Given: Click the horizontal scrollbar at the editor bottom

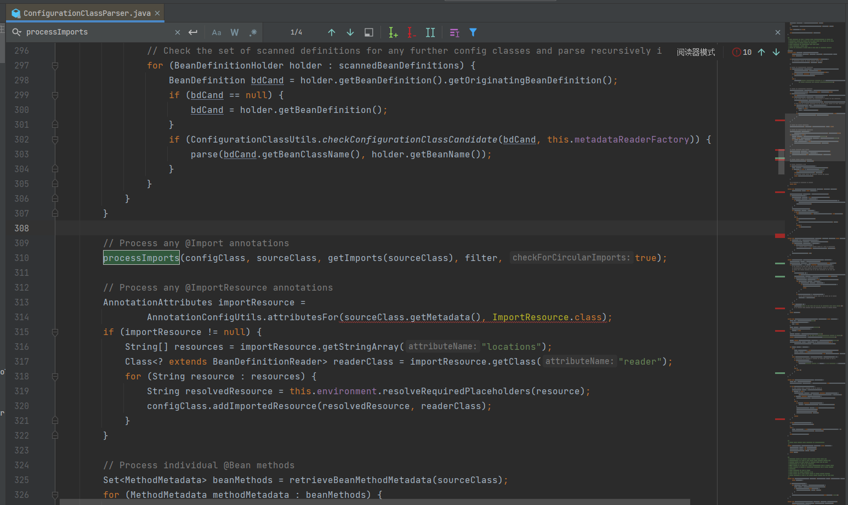Looking at the screenshot, I should pyautogui.click(x=375, y=502).
